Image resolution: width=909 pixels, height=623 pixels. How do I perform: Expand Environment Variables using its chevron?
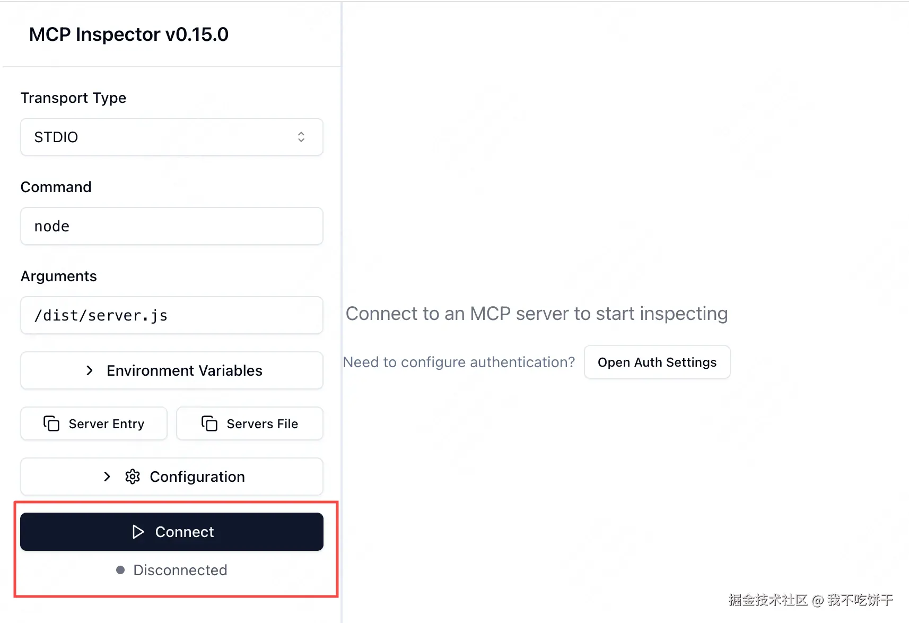point(90,370)
